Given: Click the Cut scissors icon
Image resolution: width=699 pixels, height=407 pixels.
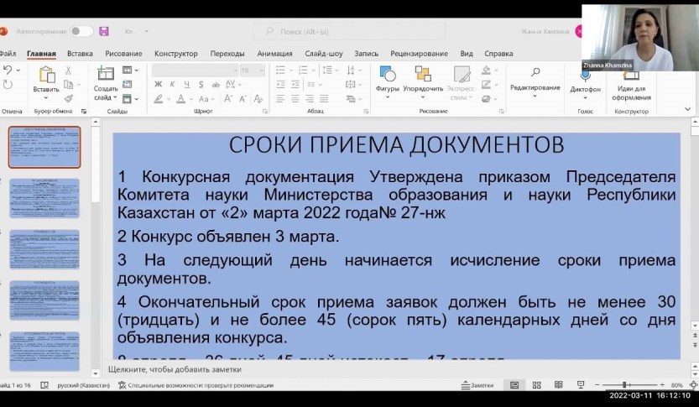Looking at the screenshot, I should pyautogui.click(x=68, y=70).
